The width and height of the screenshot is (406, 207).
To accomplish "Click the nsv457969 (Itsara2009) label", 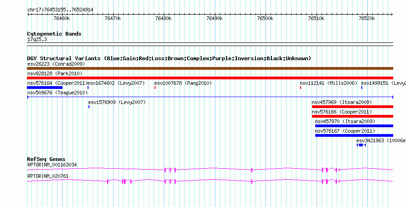I will [342, 102].
